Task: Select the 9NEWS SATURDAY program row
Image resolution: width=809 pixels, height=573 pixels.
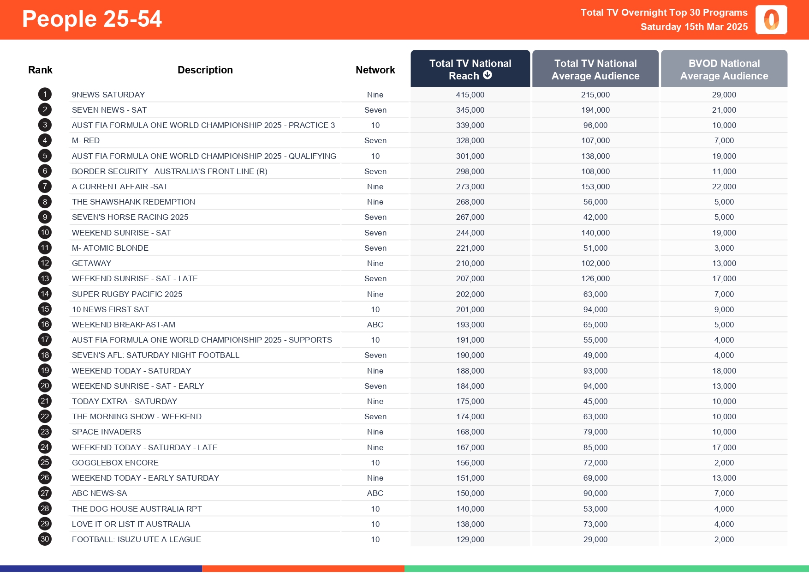Action: pos(108,95)
